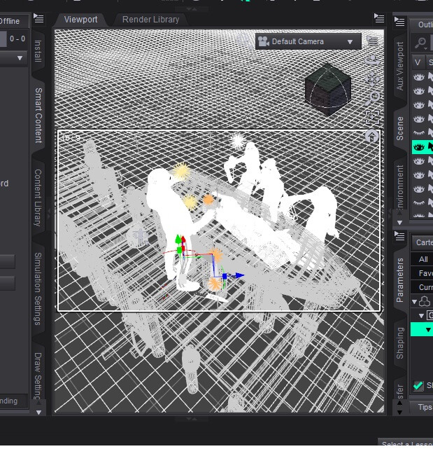Click the boxed G group icon in Parameters
Viewport: 433px width, 463px height.
click(430, 315)
